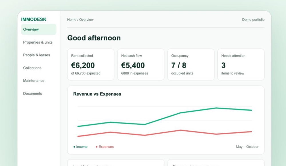
Task: Click '3' in Needs attention card
Action: [x=223, y=65]
